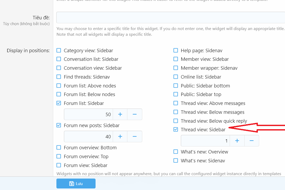
Task: Uncheck Thread view: Sidebar checkbox
Action: pos(176,129)
